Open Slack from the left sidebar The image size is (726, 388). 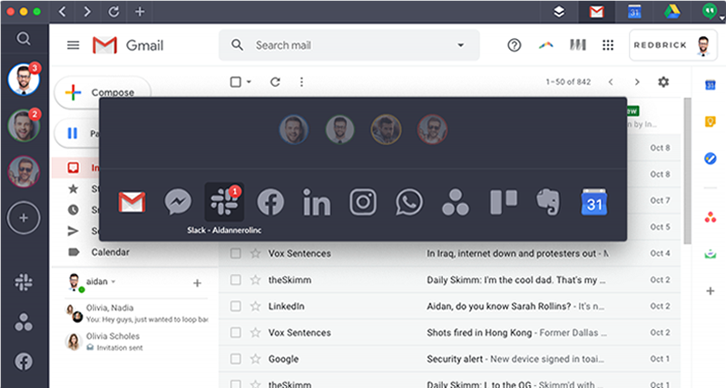[24, 282]
